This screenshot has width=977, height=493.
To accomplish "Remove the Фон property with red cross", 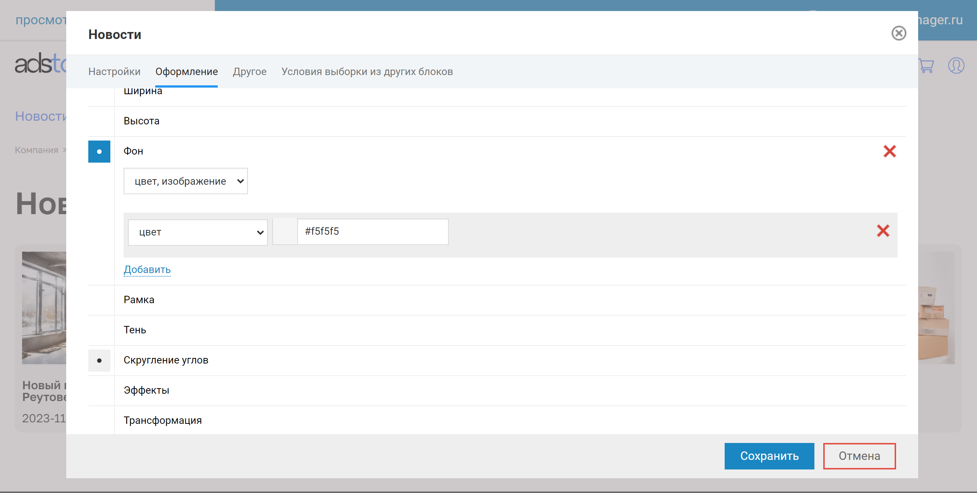I will pyautogui.click(x=889, y=151).
